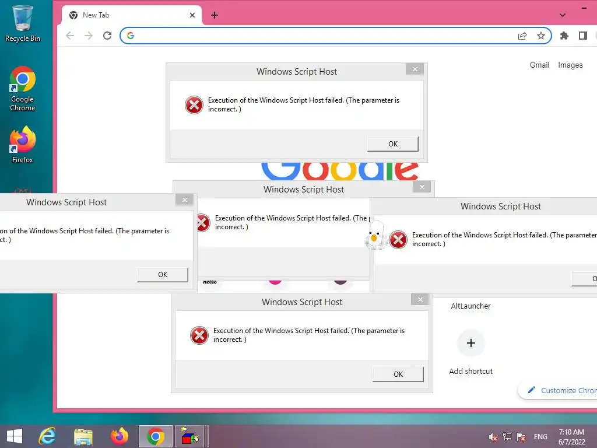Click the colorful blocks app on the taskbar
Image resolution: width=597 pixels, height=448 pixels.
189,436
